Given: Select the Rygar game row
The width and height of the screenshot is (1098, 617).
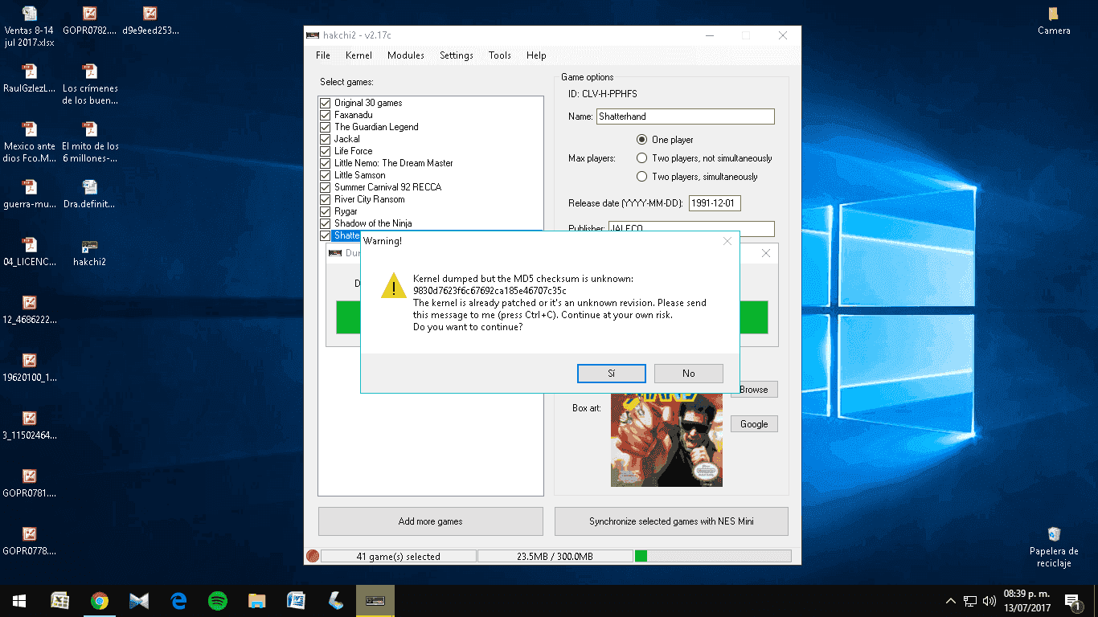Looking at the screenshot, I should pyautogui.click(x=431, y=211).
